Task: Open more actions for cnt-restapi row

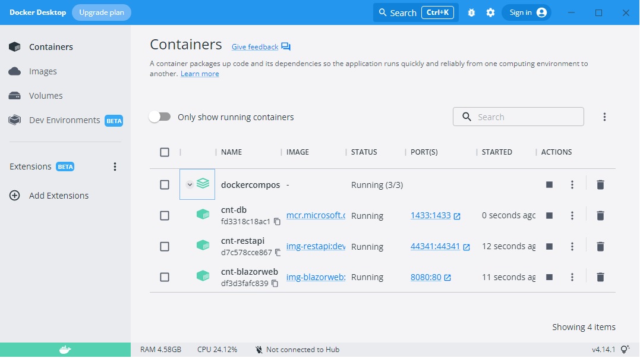Action: point(572,246)
